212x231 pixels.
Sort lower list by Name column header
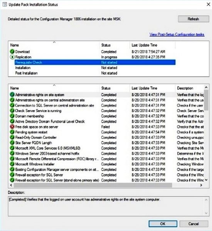tap(54, 88)
